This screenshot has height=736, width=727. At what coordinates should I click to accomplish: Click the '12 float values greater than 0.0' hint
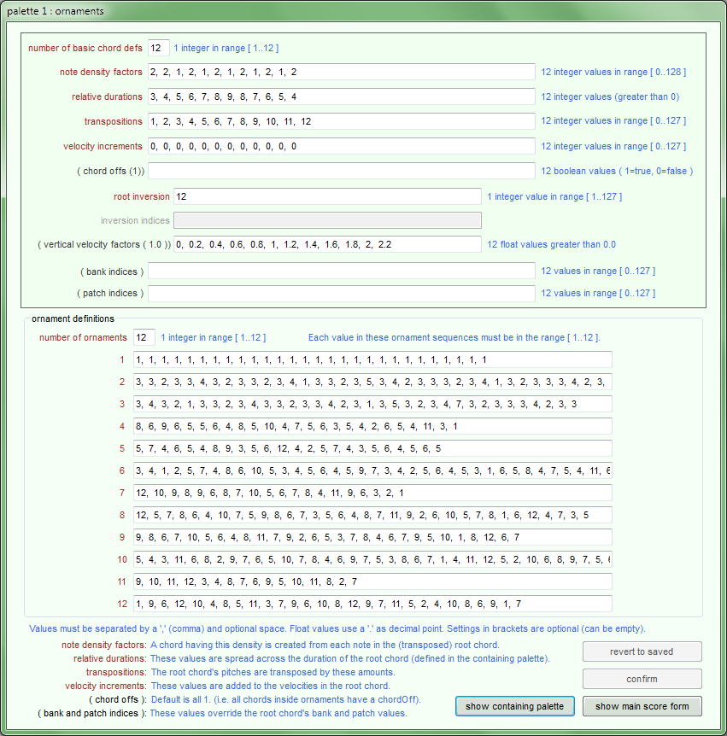[x=551, y=244]
